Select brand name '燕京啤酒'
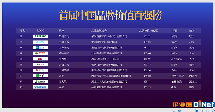Image resolution: width=215 pixels, height=112 pixels. pos(64,53)
